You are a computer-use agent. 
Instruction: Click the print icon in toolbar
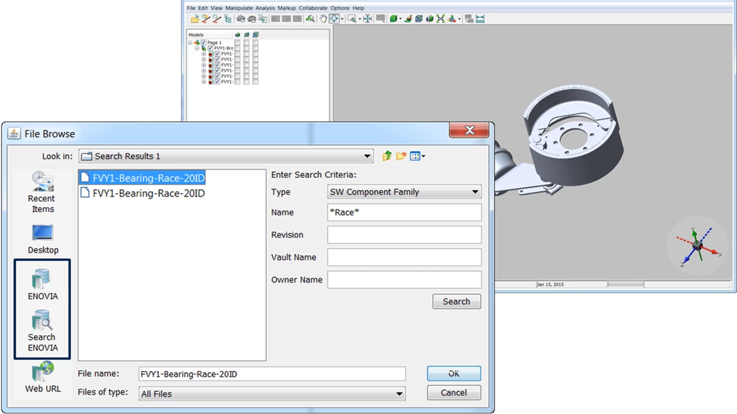coord(241,19)
